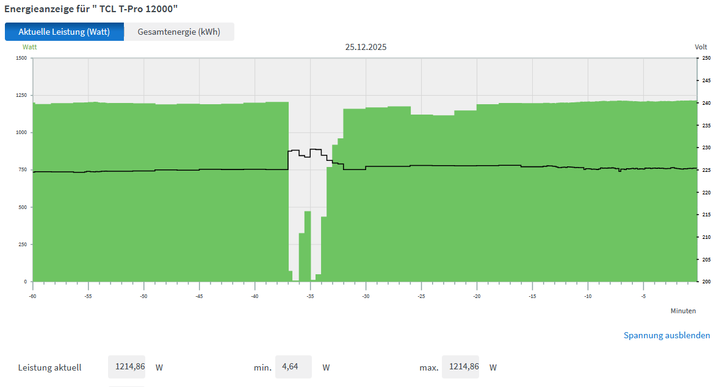Screen dimensions: 722x387
Task: Click the 1500 Watt scale label
Action: [21, 58]
